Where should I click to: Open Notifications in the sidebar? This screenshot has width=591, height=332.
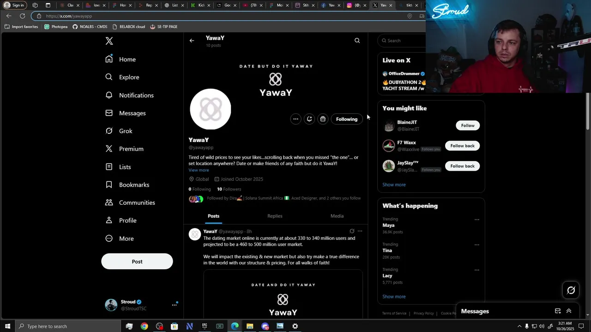(x=129, y=95)
